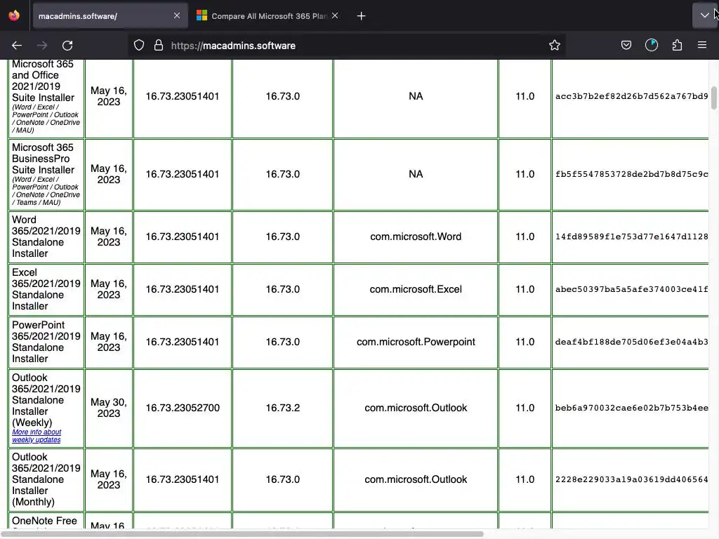This screenshot has height=539, width=719.
Task: Click version 16.73.23052700 in Outlook Weekly row
Action: [183, 408]
